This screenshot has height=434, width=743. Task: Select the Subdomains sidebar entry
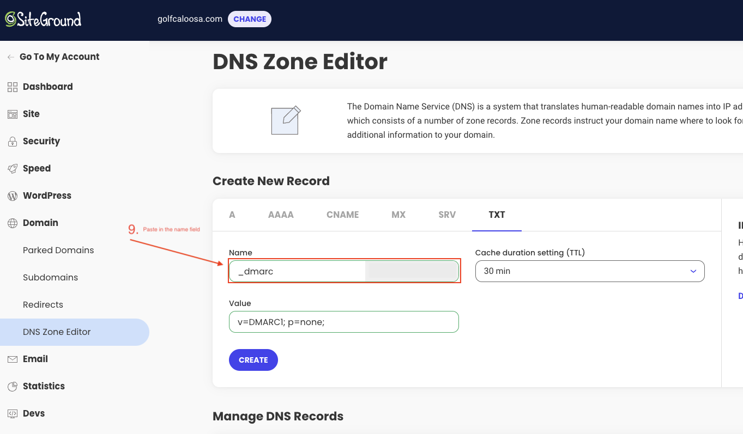tap(50, 277)
